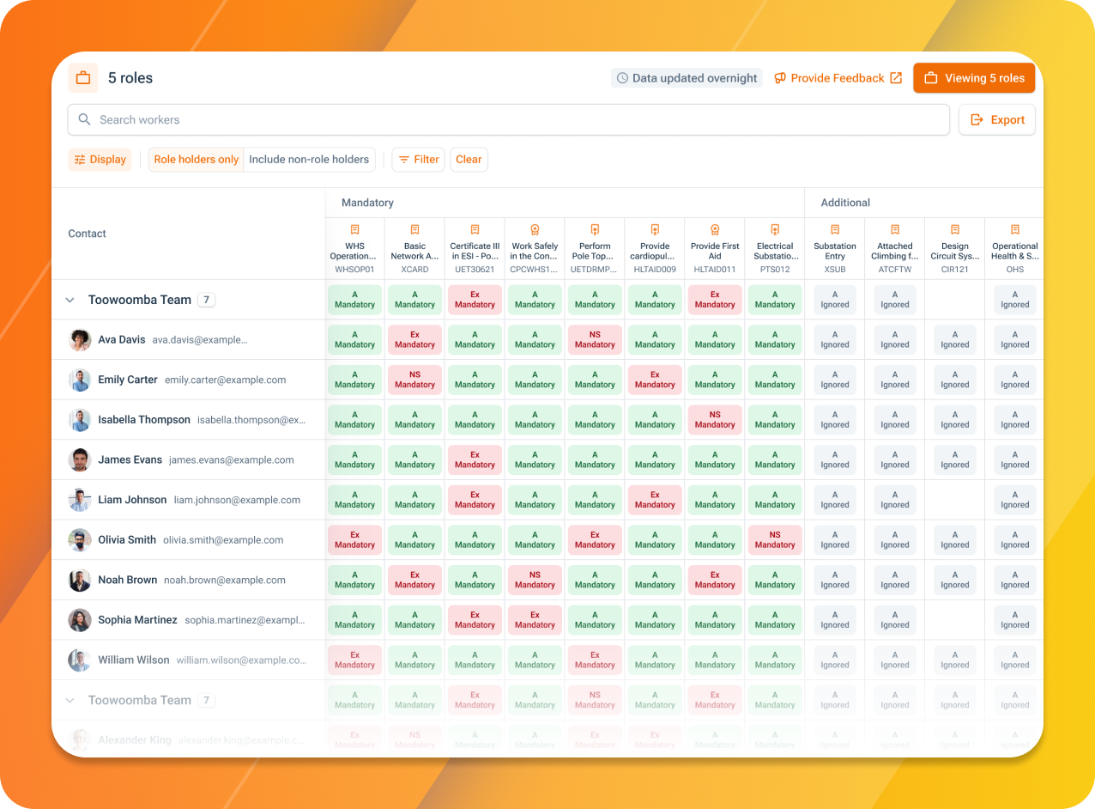Viewport: 1095px width, 809px height.
Task: Click the clock icon in 'Data updated overnight'
Action: (x=623, y=78)
